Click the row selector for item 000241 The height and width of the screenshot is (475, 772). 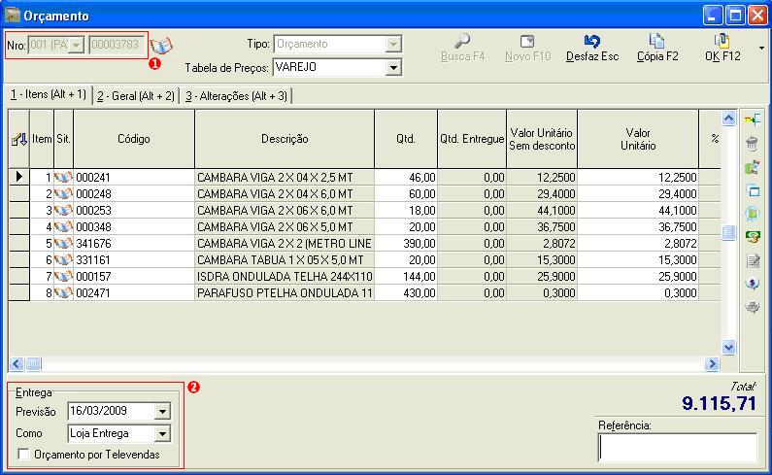click(19, 177)
